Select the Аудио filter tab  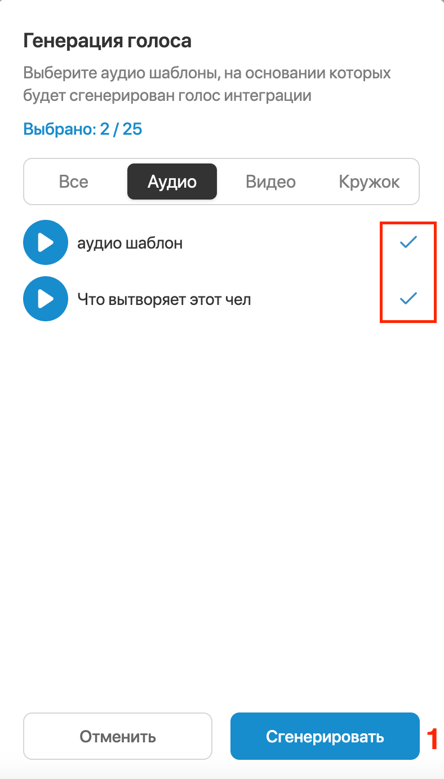tap(172, 182)
